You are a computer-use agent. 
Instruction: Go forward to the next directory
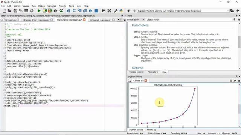[134, 11]
